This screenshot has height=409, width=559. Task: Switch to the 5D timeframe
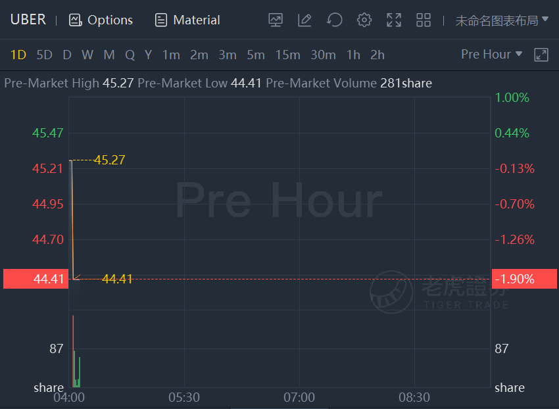click(x=45, y=55)
